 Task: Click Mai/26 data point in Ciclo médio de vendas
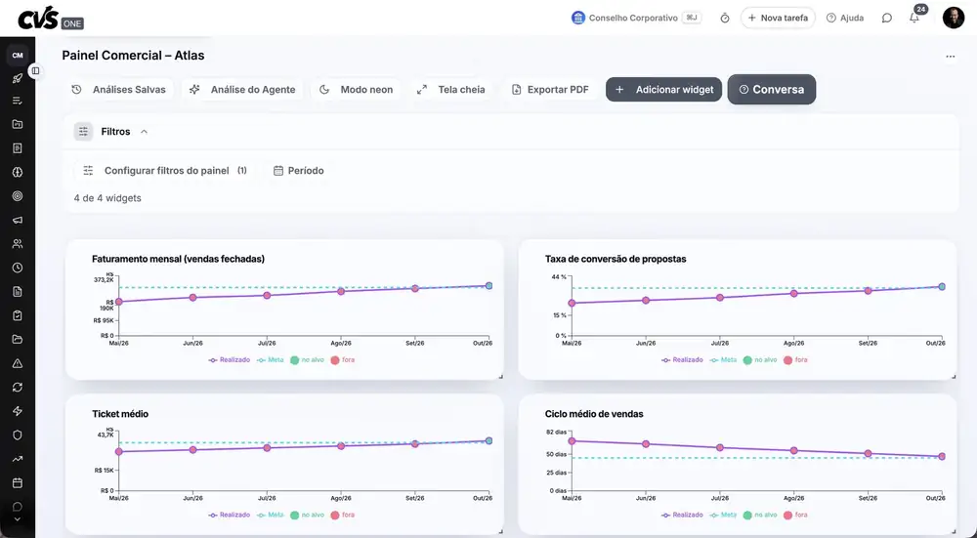pos(572,441)
